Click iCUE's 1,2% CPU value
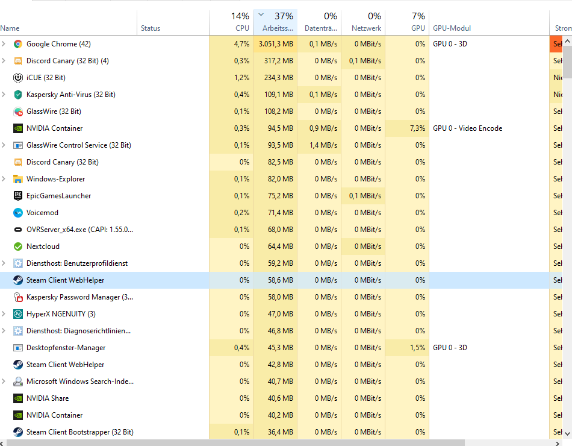Viewport: 572px width, 446px height. (x=231, y=77)
